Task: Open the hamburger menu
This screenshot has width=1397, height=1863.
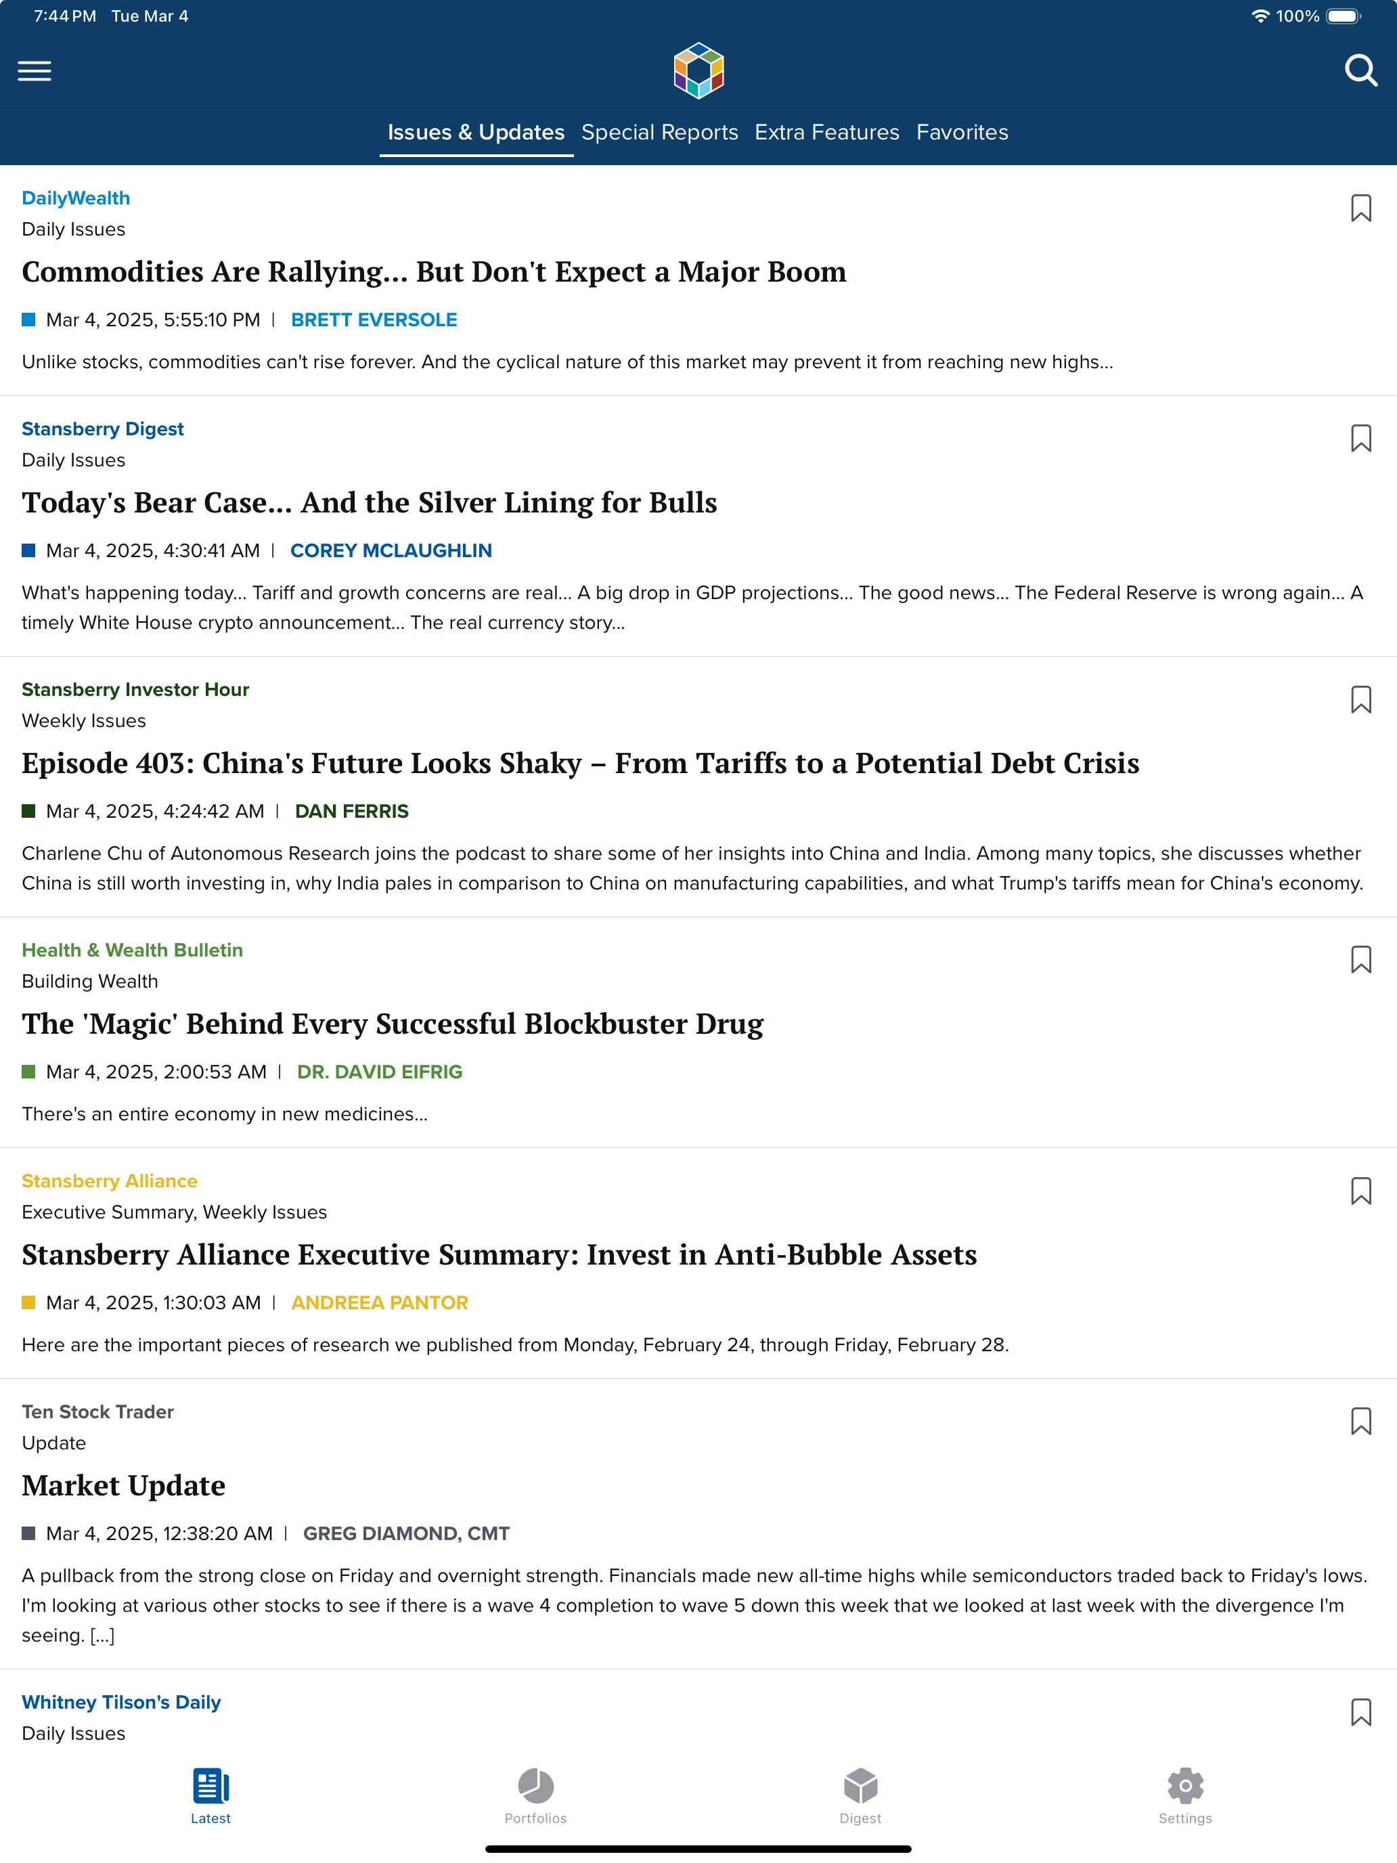Action: (x=35, y=71)
